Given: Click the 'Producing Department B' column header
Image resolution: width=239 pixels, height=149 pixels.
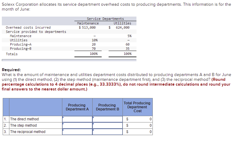Looking at the screenshot, I should [107, 107].
